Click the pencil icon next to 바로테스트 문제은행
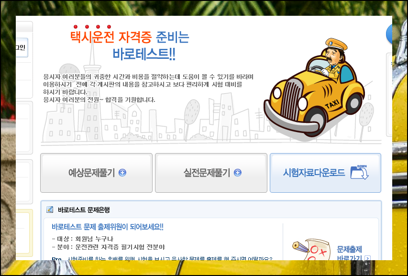 pos(50,210)
